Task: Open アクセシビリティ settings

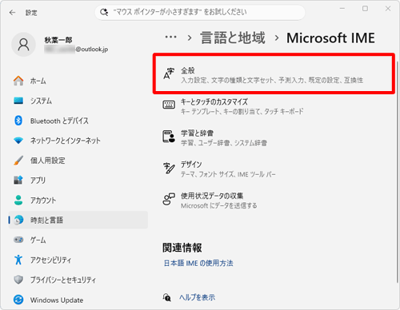Action: pos(78,260)
